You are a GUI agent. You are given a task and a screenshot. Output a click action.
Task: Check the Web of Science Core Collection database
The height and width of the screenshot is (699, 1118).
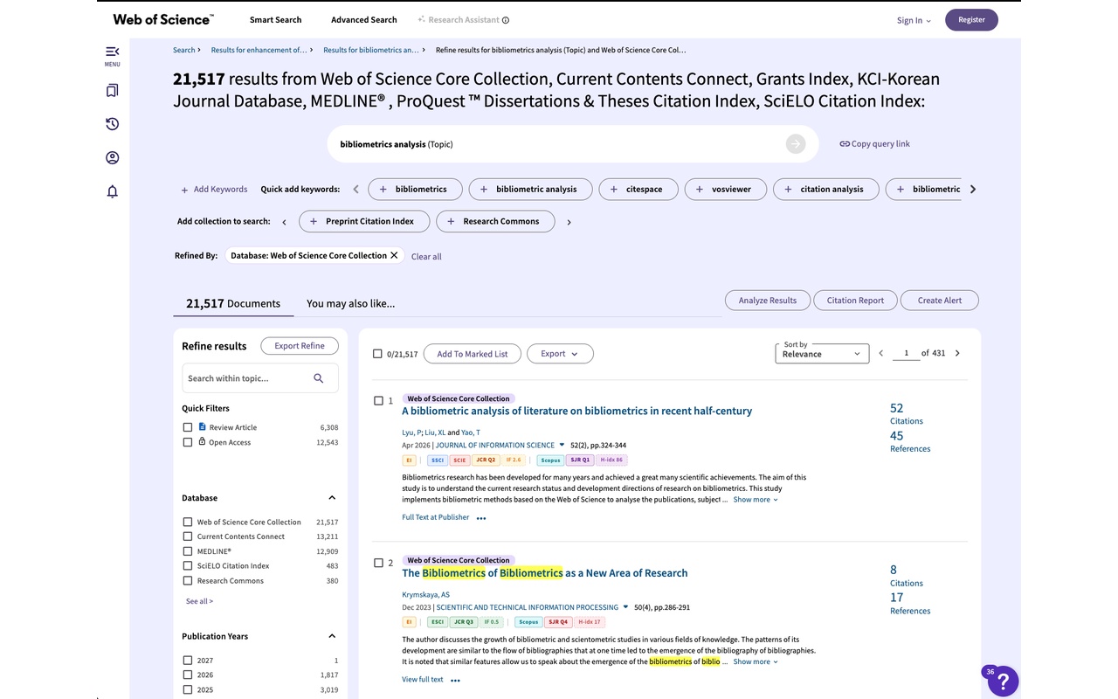188,523
